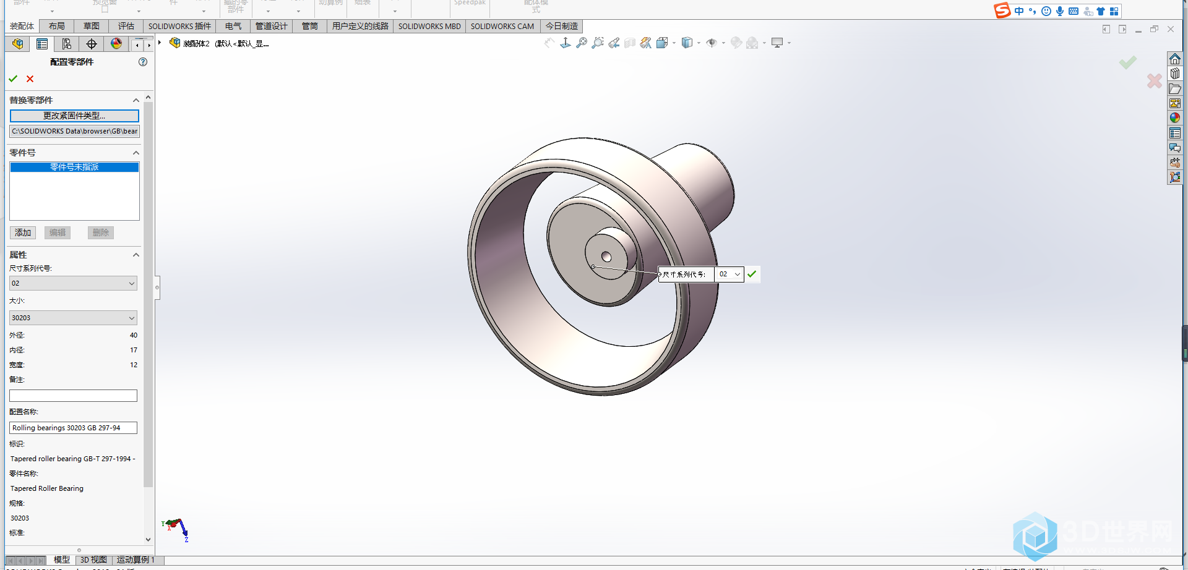1188x570 pixels.
Task: Open the FeatureManager design tree tab
Action: [x=17, y=44]
